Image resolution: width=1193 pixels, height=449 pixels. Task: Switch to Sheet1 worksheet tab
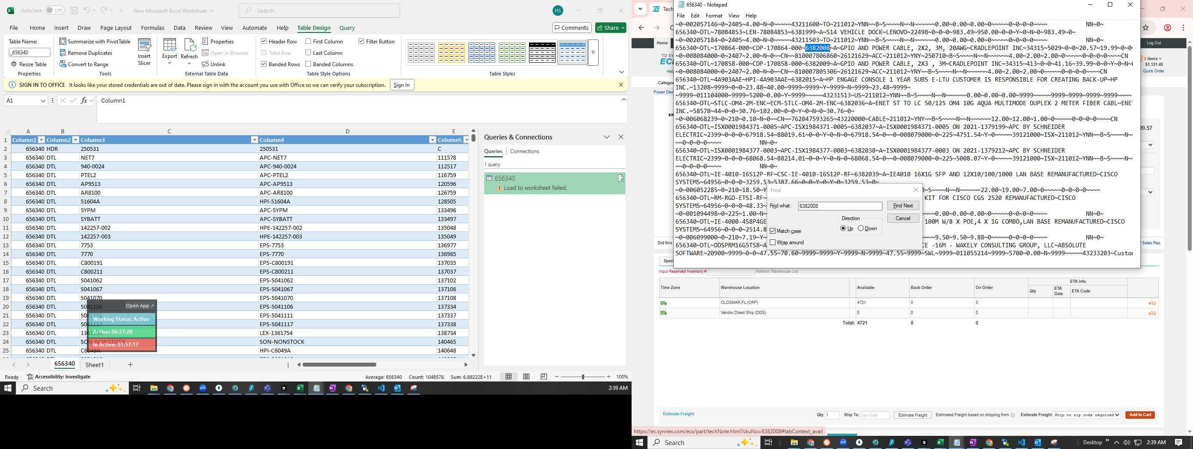(94, 365)
